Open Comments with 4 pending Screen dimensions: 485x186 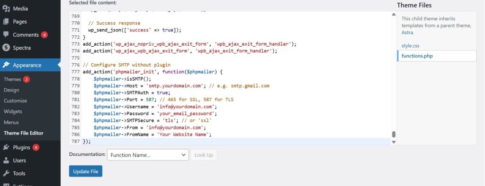30,34
